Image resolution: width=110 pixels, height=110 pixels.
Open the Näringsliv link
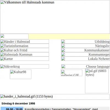pyautogui.click(x=86, y=46)
